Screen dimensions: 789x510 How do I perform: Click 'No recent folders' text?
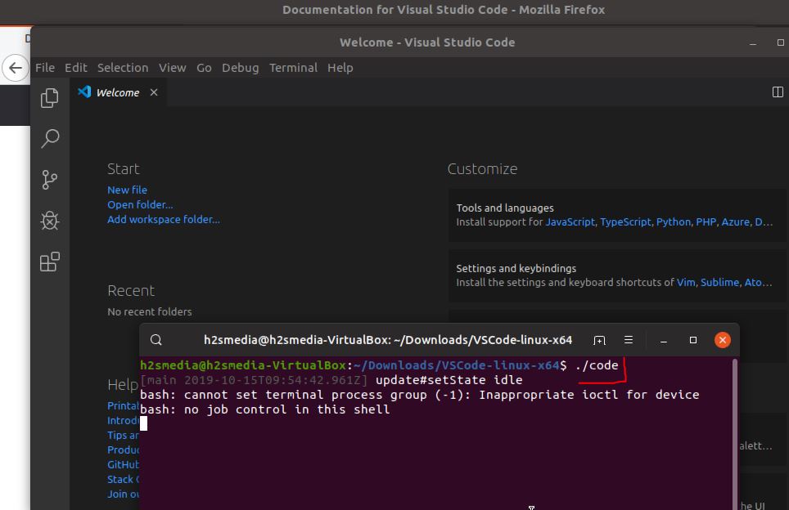pos(150,312)
